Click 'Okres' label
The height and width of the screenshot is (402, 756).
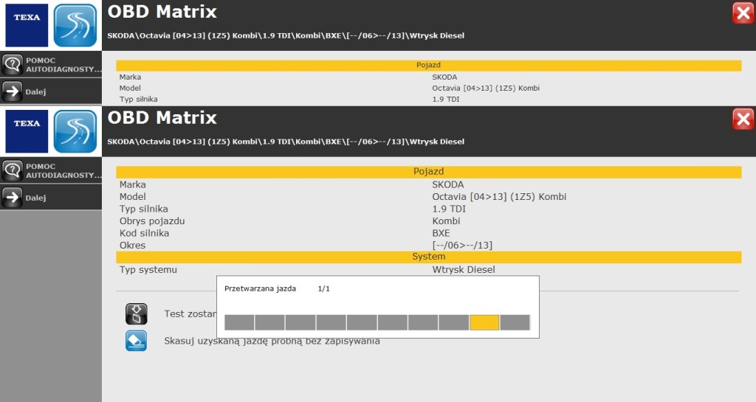(x=133, y=245)
